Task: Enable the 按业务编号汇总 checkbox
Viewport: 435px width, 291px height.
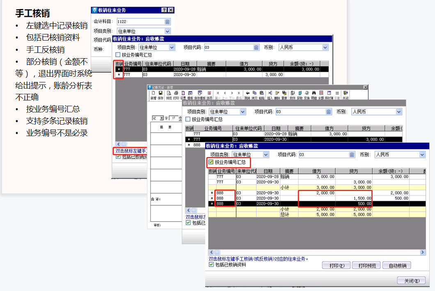Action: (x=211, y=163)
